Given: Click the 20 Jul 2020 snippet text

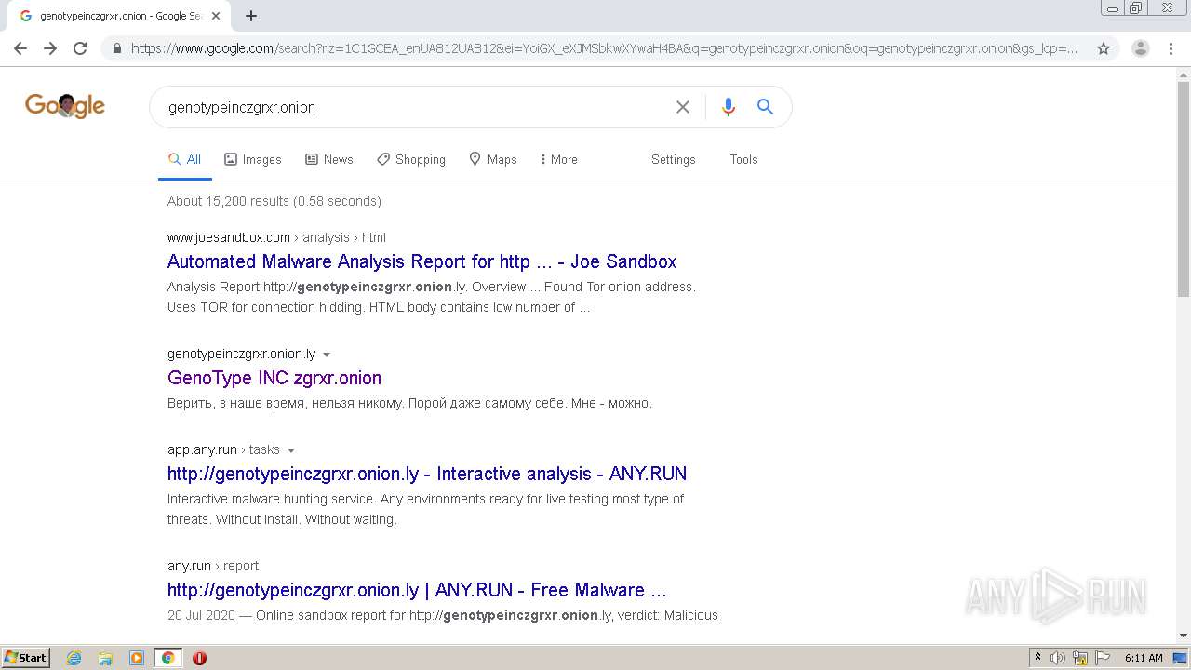Looking at the screenshot, I should [443, 615].
